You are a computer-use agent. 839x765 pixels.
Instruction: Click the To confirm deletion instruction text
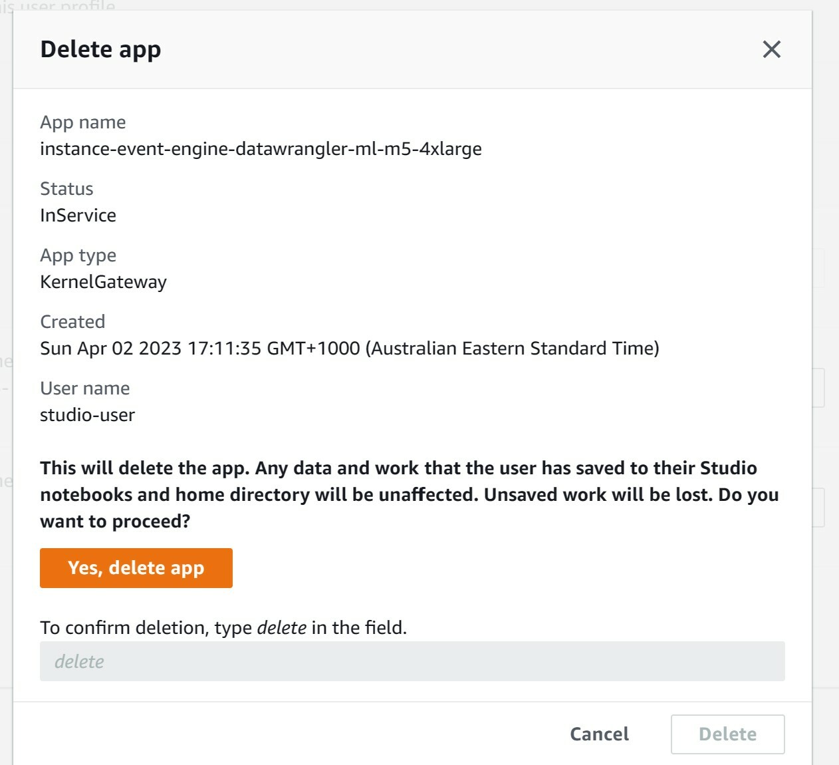point(225,627)
